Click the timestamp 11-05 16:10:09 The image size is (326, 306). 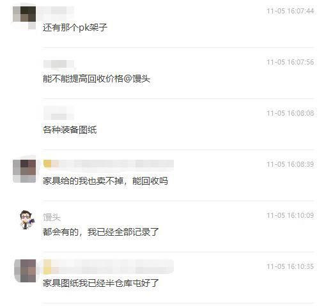point(290,215)
